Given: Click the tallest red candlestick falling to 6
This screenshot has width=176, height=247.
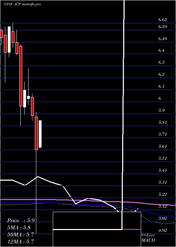Looking at the screenshot, I should [x=21, y=76].
